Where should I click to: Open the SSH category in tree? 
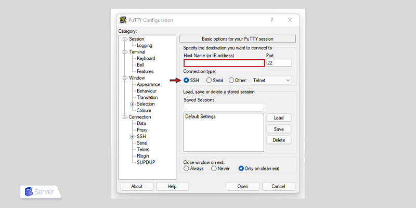pos(141,137)
